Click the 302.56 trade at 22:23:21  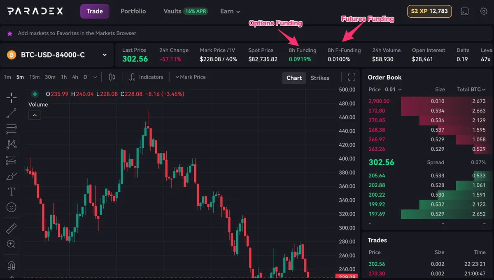[377, 264]
